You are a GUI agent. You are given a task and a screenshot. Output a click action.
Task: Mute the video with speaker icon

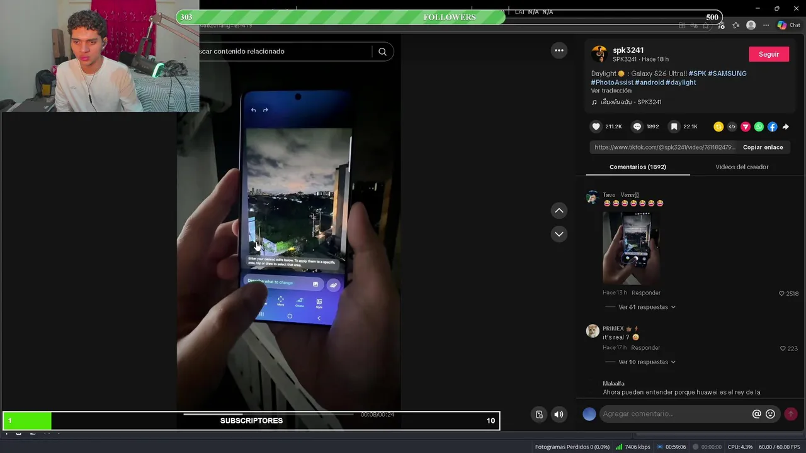click(559, 414)
